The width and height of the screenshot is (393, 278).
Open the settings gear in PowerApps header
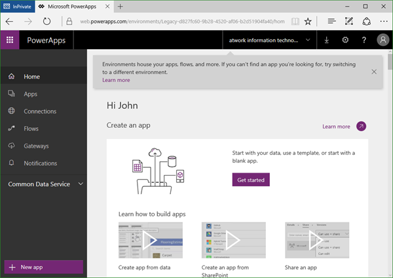tap(345, 40)
